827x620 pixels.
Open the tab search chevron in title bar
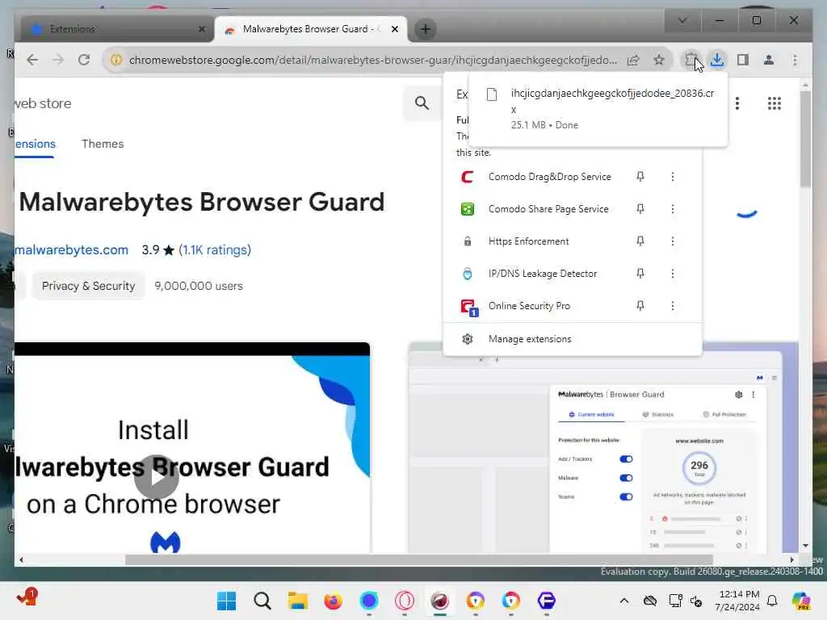point(682,20)
